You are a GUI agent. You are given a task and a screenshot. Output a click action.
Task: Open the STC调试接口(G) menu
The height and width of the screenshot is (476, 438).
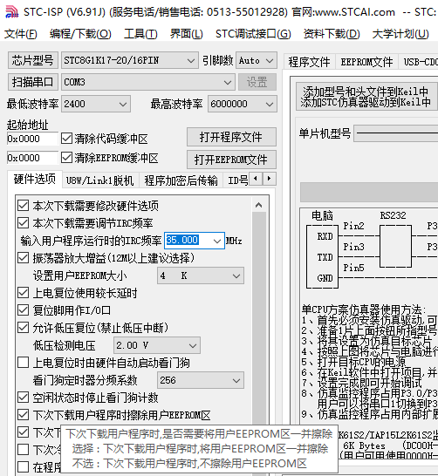(253, 34)
